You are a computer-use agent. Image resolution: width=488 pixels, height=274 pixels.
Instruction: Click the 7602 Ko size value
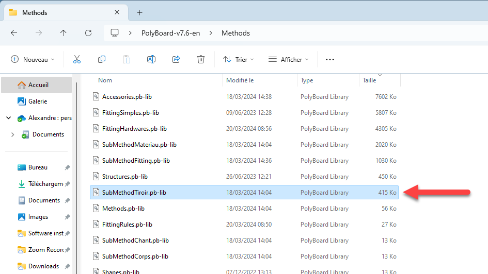tap(386, 96)
